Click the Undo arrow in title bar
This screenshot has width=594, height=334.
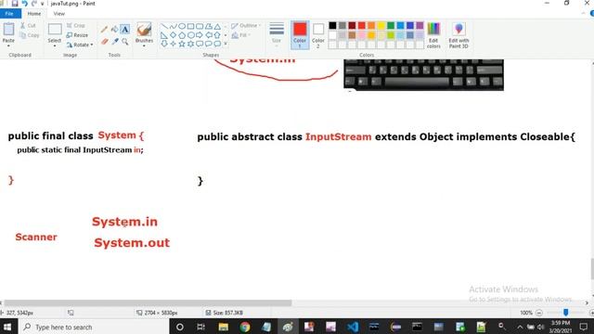tap(25, 4)
